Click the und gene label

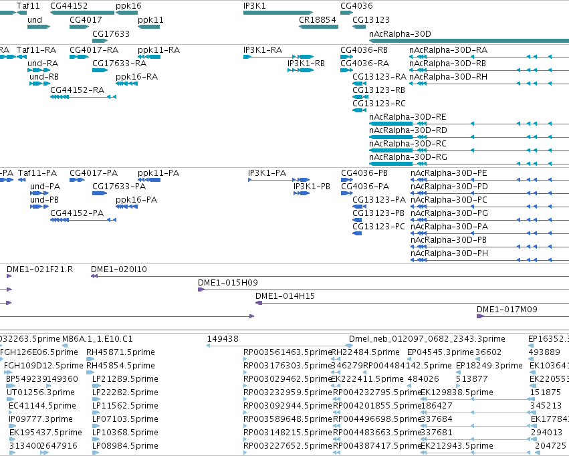coord(35,19)
